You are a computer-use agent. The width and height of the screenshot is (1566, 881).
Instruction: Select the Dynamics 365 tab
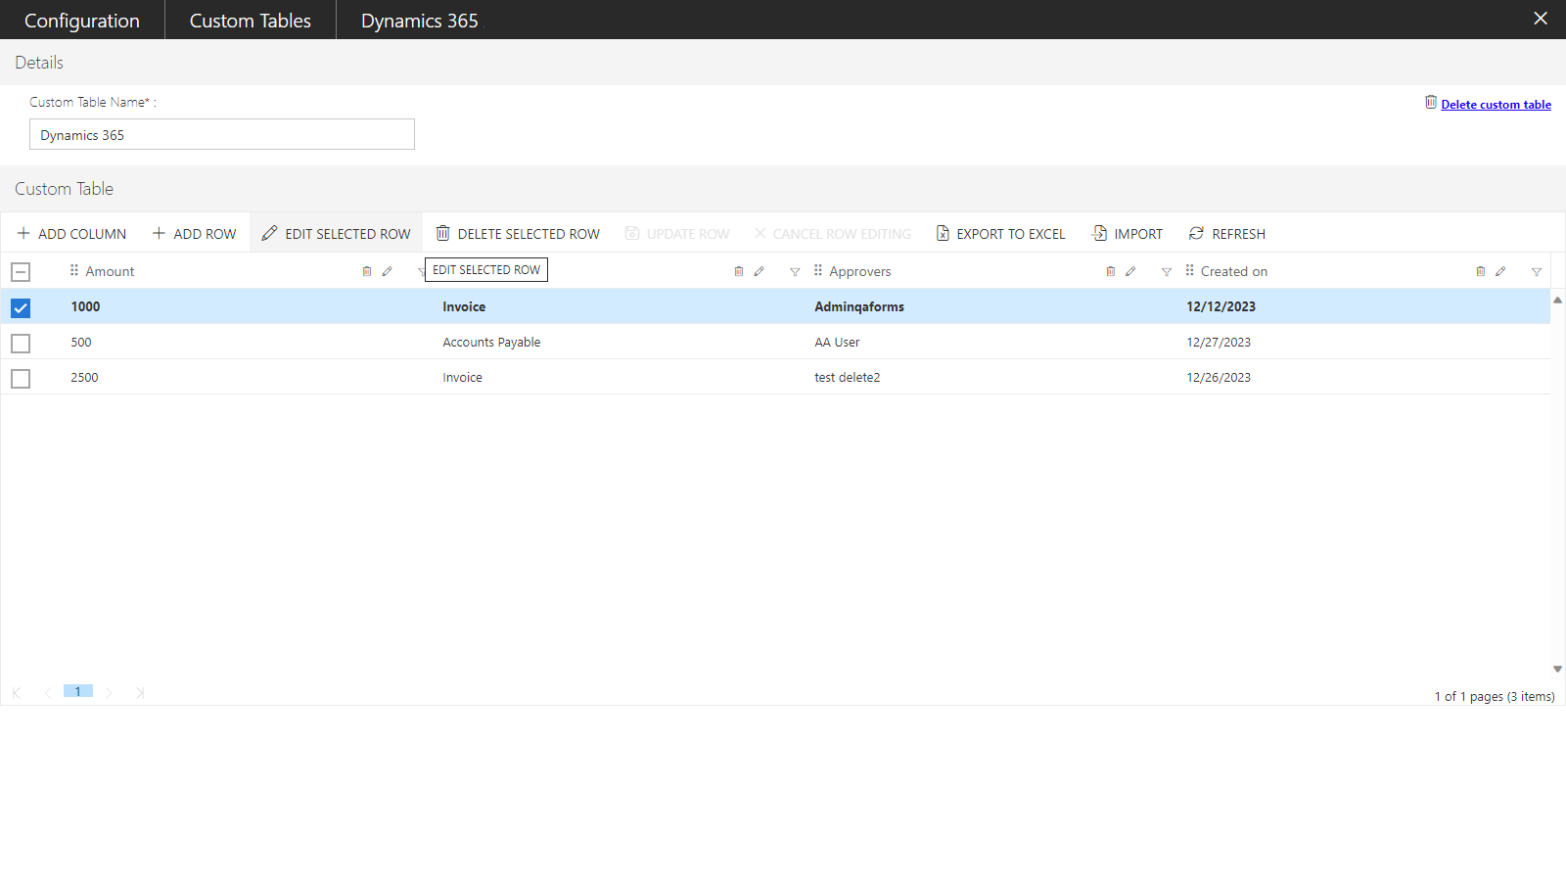(x=420, y=20)
